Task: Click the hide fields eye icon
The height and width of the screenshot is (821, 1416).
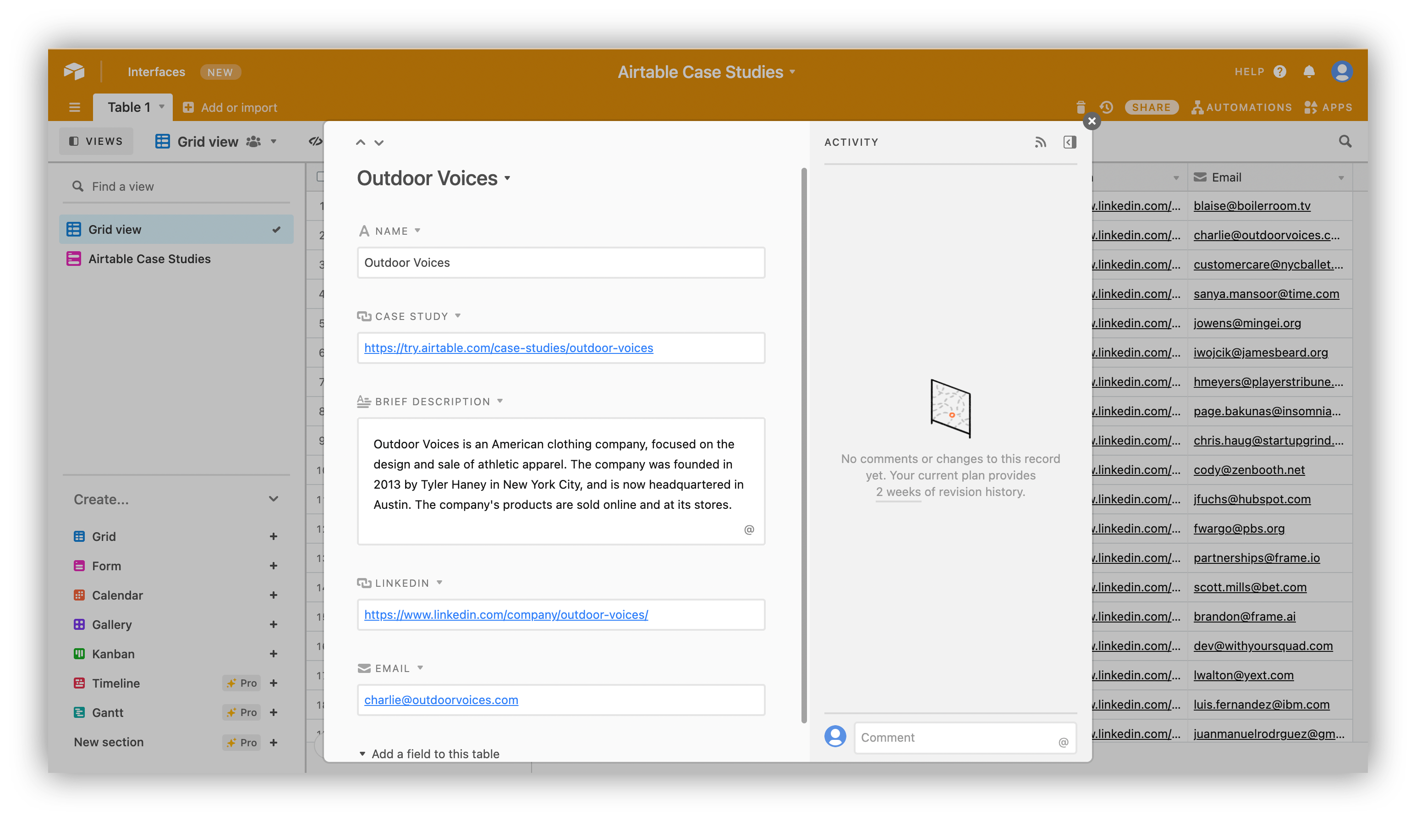Action: tap(316, 142)
